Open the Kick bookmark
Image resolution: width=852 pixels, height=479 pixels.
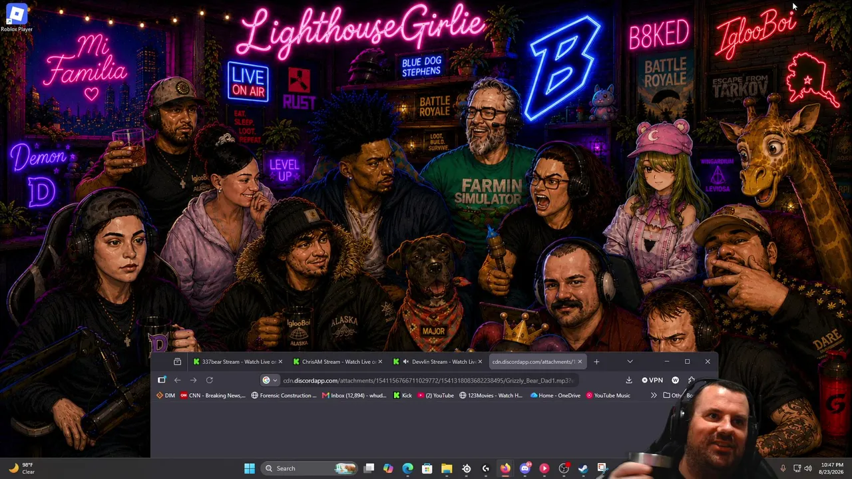[x=403, y=395]
